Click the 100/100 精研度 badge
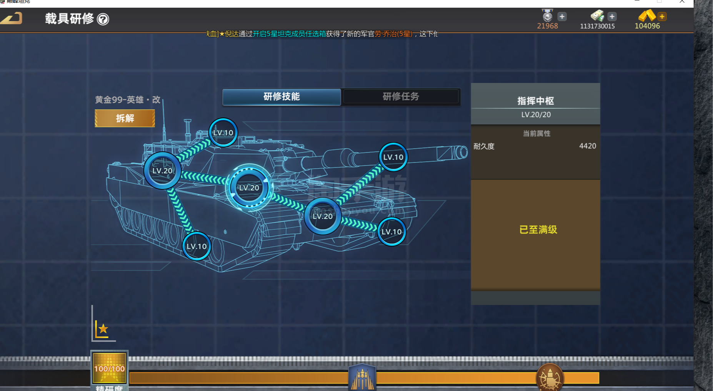This screenshot has width=713, height=391. point(110,368)
